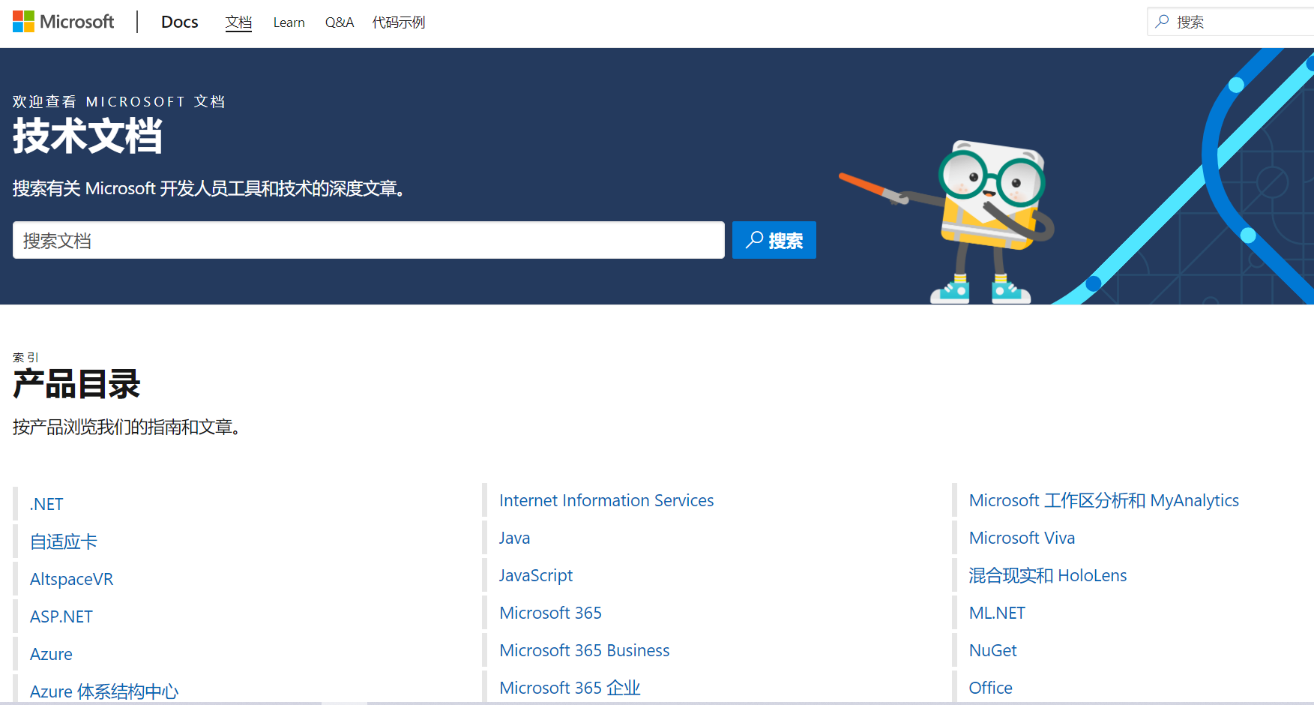Open the Docs home link
This screenshot has width=1314, height=705.
click(180, 22)
